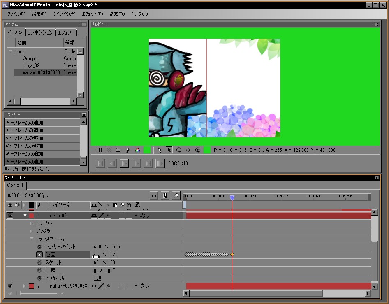Click the frame blending film button in timeline

tap(165, 195)
